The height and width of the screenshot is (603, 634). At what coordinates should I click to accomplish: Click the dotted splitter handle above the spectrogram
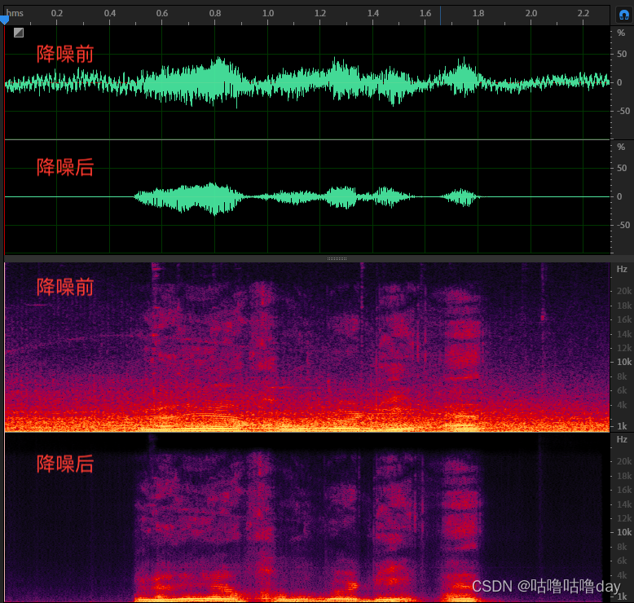coord(337,258)
